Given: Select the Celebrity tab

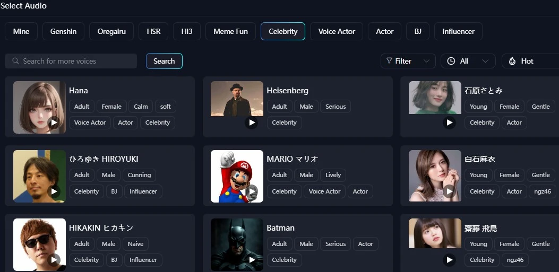Looking at the screenshot, I should [x=283, y=31].
